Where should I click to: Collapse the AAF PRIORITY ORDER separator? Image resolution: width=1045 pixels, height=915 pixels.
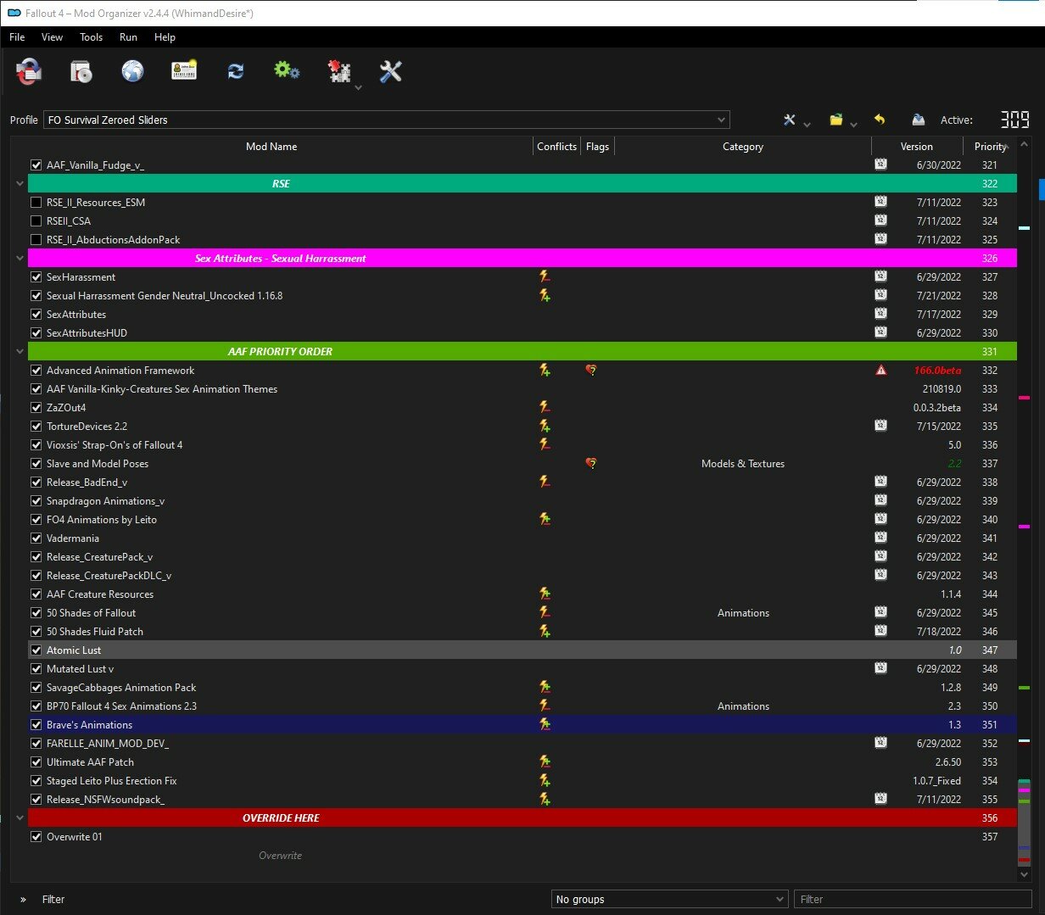(x=20, y=351)
